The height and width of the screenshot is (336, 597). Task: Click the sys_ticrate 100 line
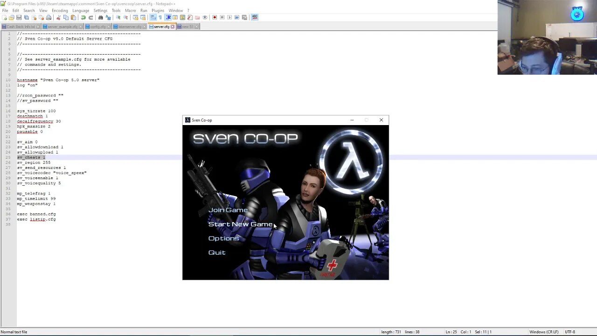(36, 111)
